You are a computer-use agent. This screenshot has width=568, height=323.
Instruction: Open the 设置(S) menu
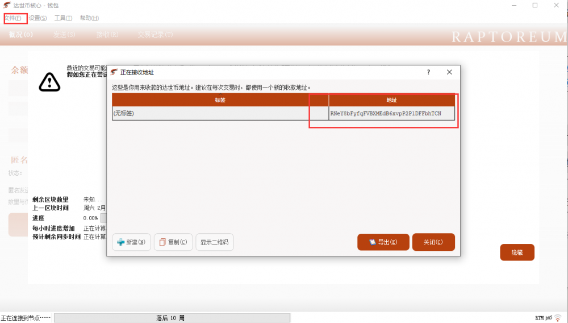38,18
